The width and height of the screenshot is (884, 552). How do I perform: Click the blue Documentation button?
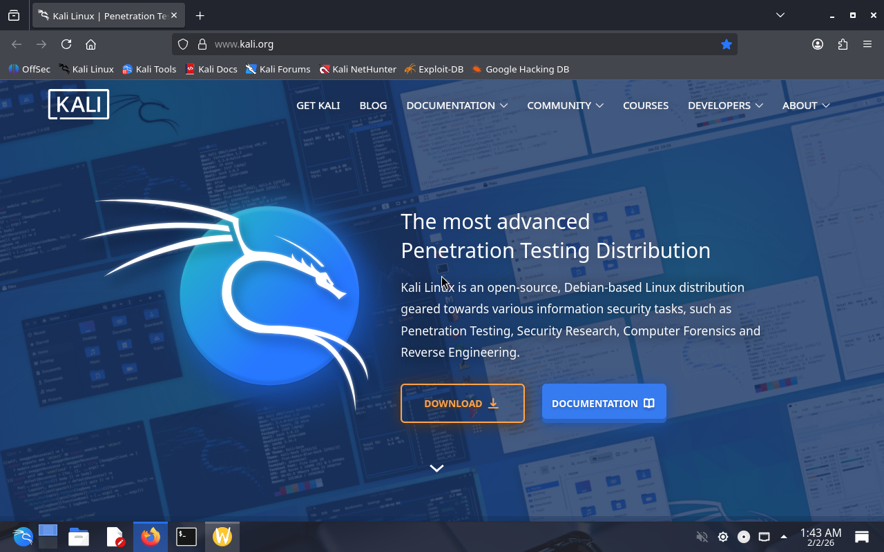[x=604, y=403]
